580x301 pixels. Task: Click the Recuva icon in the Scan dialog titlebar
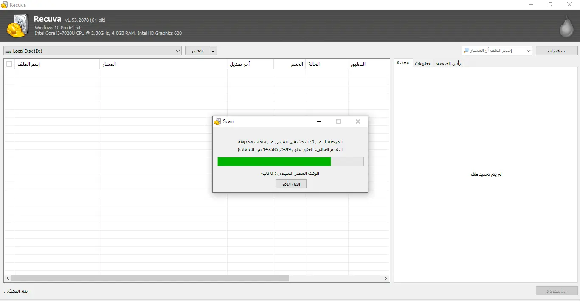(x=217, y=121)
